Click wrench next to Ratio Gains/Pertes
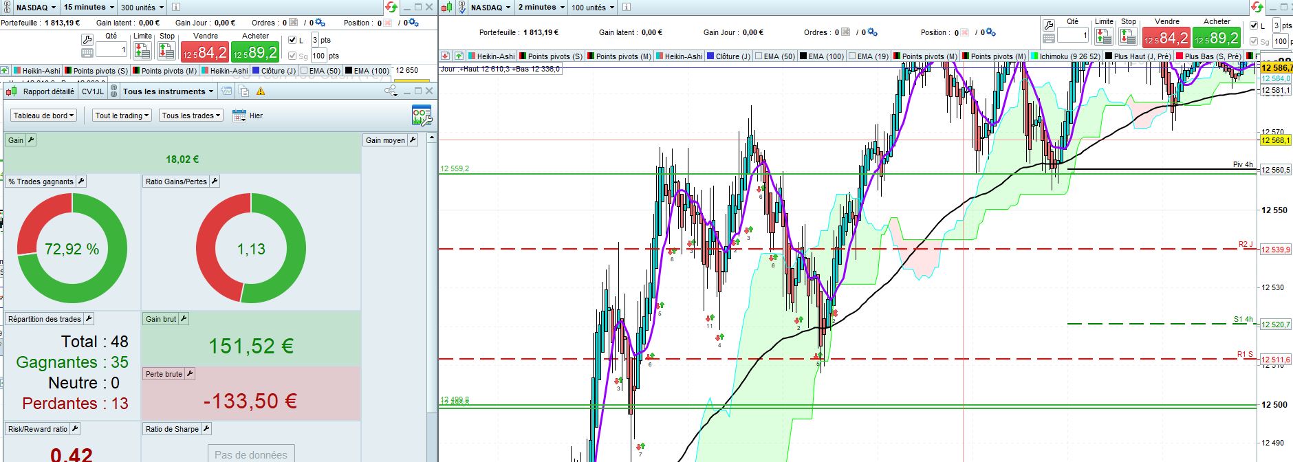1293x462 pixels. [215, 181]
